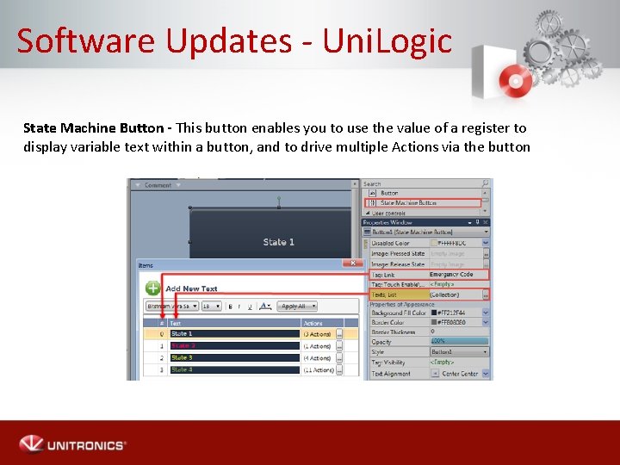The width and height of the screenshot is (620, 465).
Task: Select the State 3 text row
Action: point(235,358)
